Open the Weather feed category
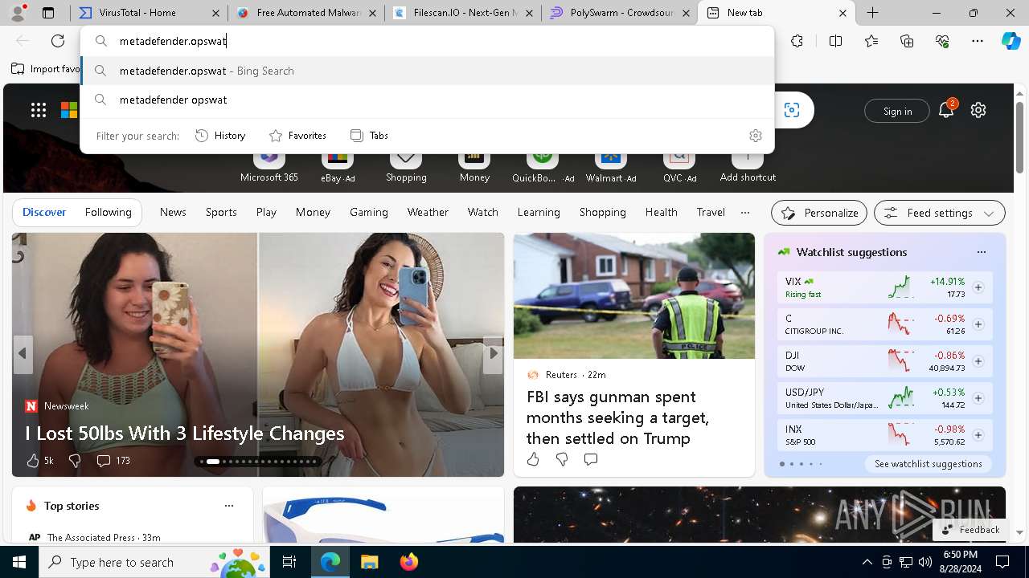Image resolution: width=1029 pixels, height=578 pixels. pos(428,212)
